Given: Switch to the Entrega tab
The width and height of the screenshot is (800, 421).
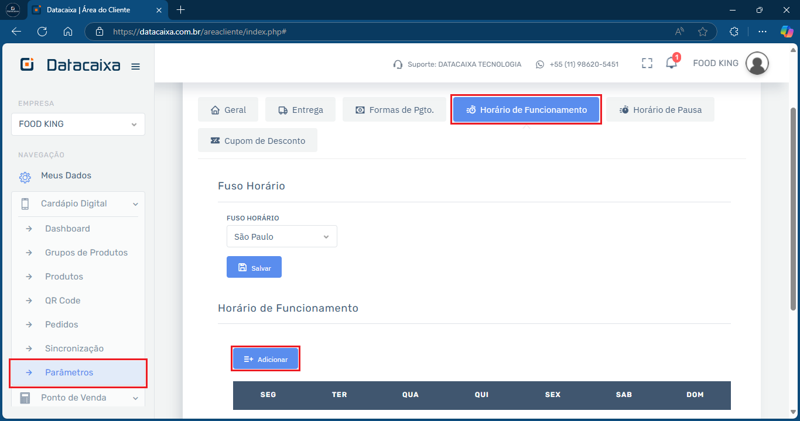Looking at the screenshot, I should [x=300, y=110].
